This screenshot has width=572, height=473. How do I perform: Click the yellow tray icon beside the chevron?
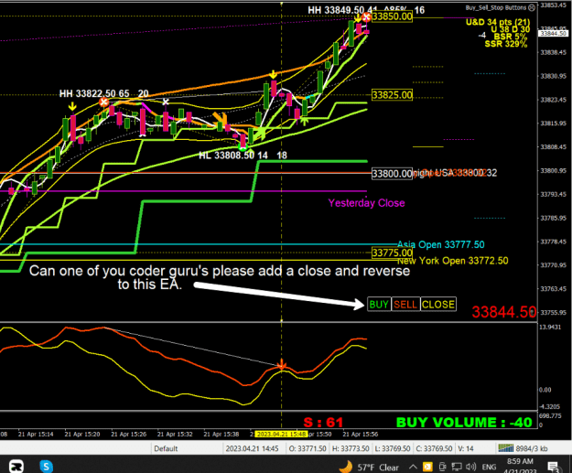pos(427,467)
